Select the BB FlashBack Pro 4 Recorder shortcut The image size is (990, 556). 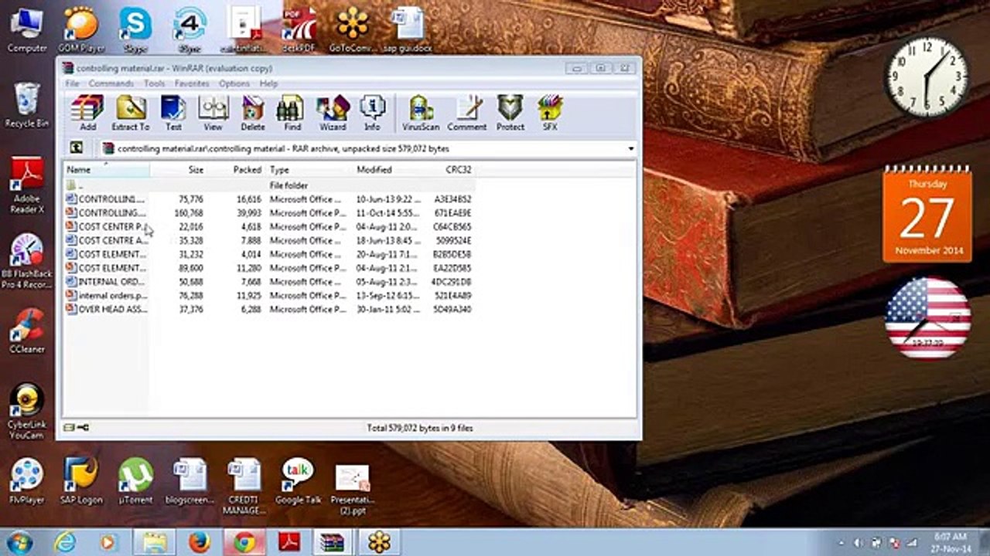coord(27,261)
